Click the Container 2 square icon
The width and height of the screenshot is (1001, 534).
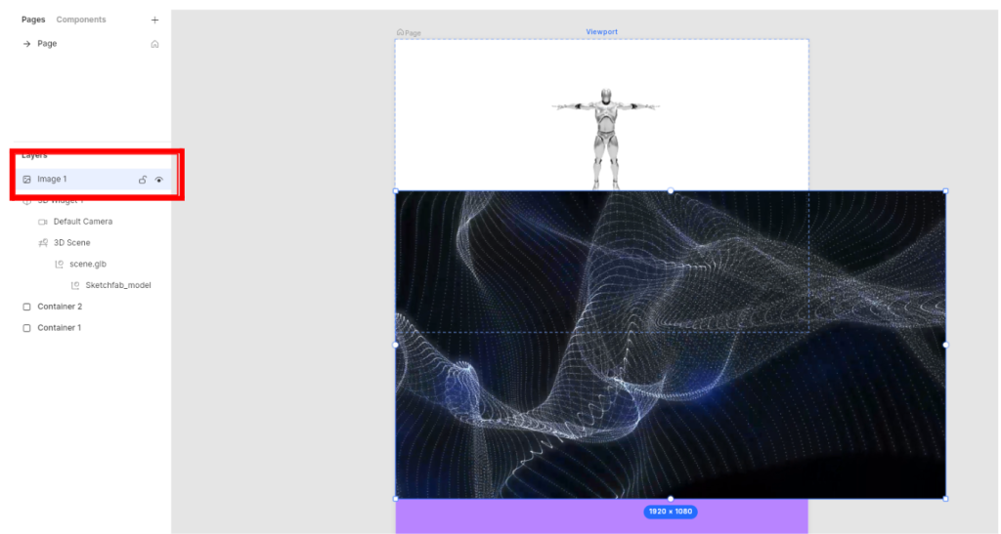tap(26, 307)
